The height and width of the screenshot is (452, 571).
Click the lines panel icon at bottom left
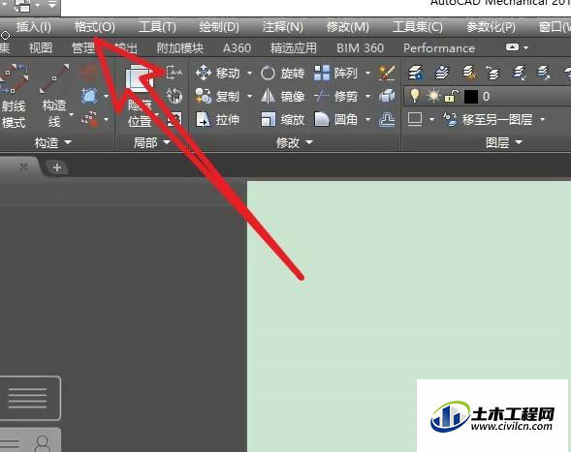[x=28, y=398]
